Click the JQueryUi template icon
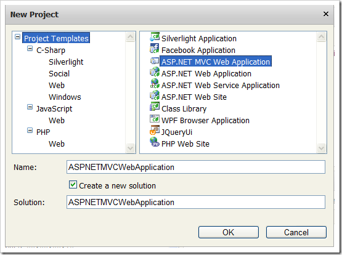 point(155,131)
